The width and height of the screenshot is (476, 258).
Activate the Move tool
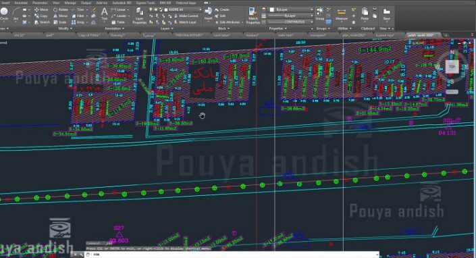click(41, 9)
